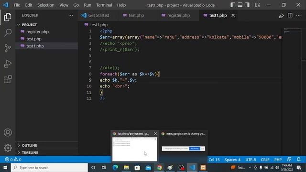Viewport: 306px width, 172px height.
Task: Open Cortana circle icon in taskbar
Action: [x=93, y=168]
